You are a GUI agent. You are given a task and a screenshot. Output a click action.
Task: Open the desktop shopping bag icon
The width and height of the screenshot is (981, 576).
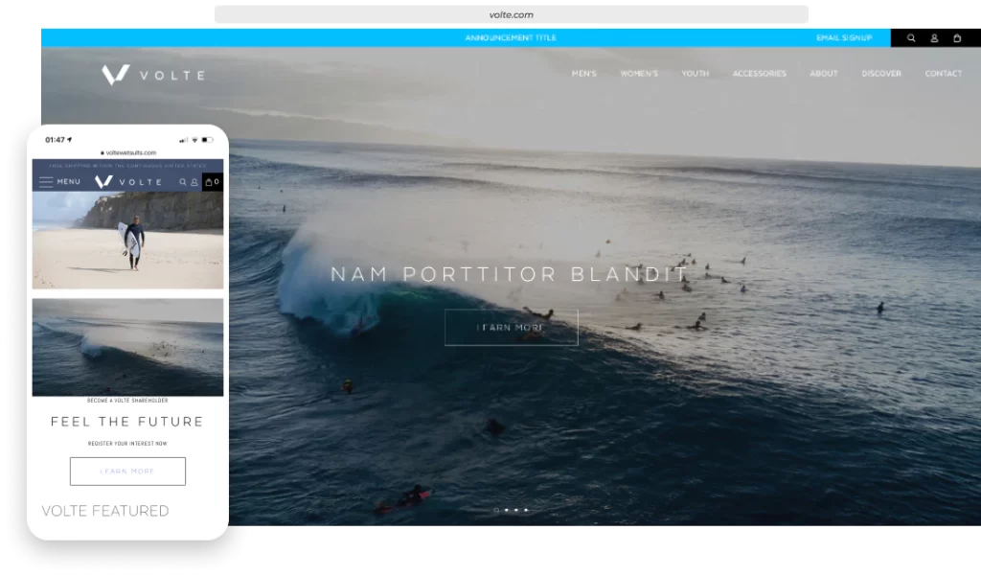[x=957, y=38]
